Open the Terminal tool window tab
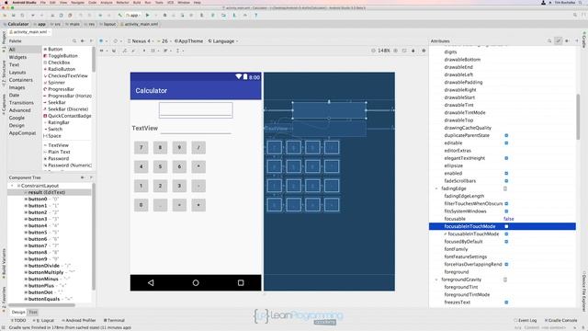588x331 pixels. [114, 321]
